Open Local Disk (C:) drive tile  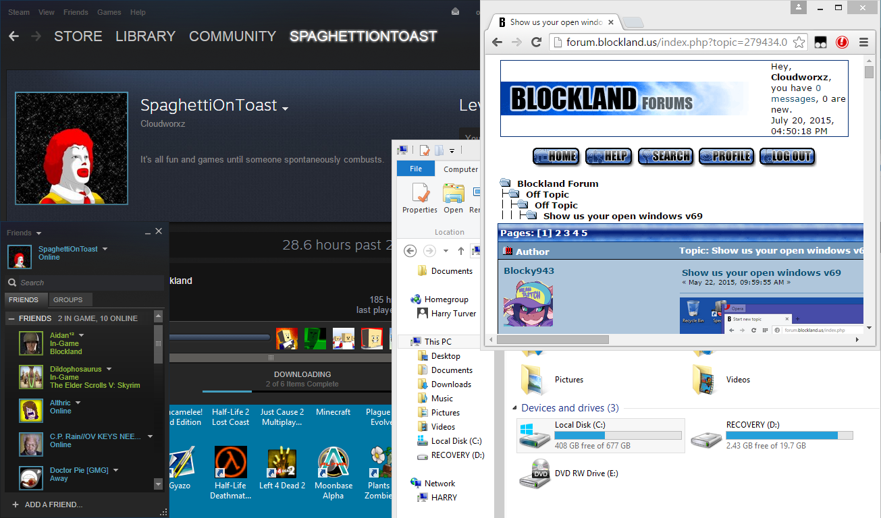[600, 435]
